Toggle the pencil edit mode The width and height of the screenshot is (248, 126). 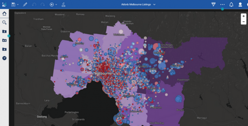(x=25, y=5)
